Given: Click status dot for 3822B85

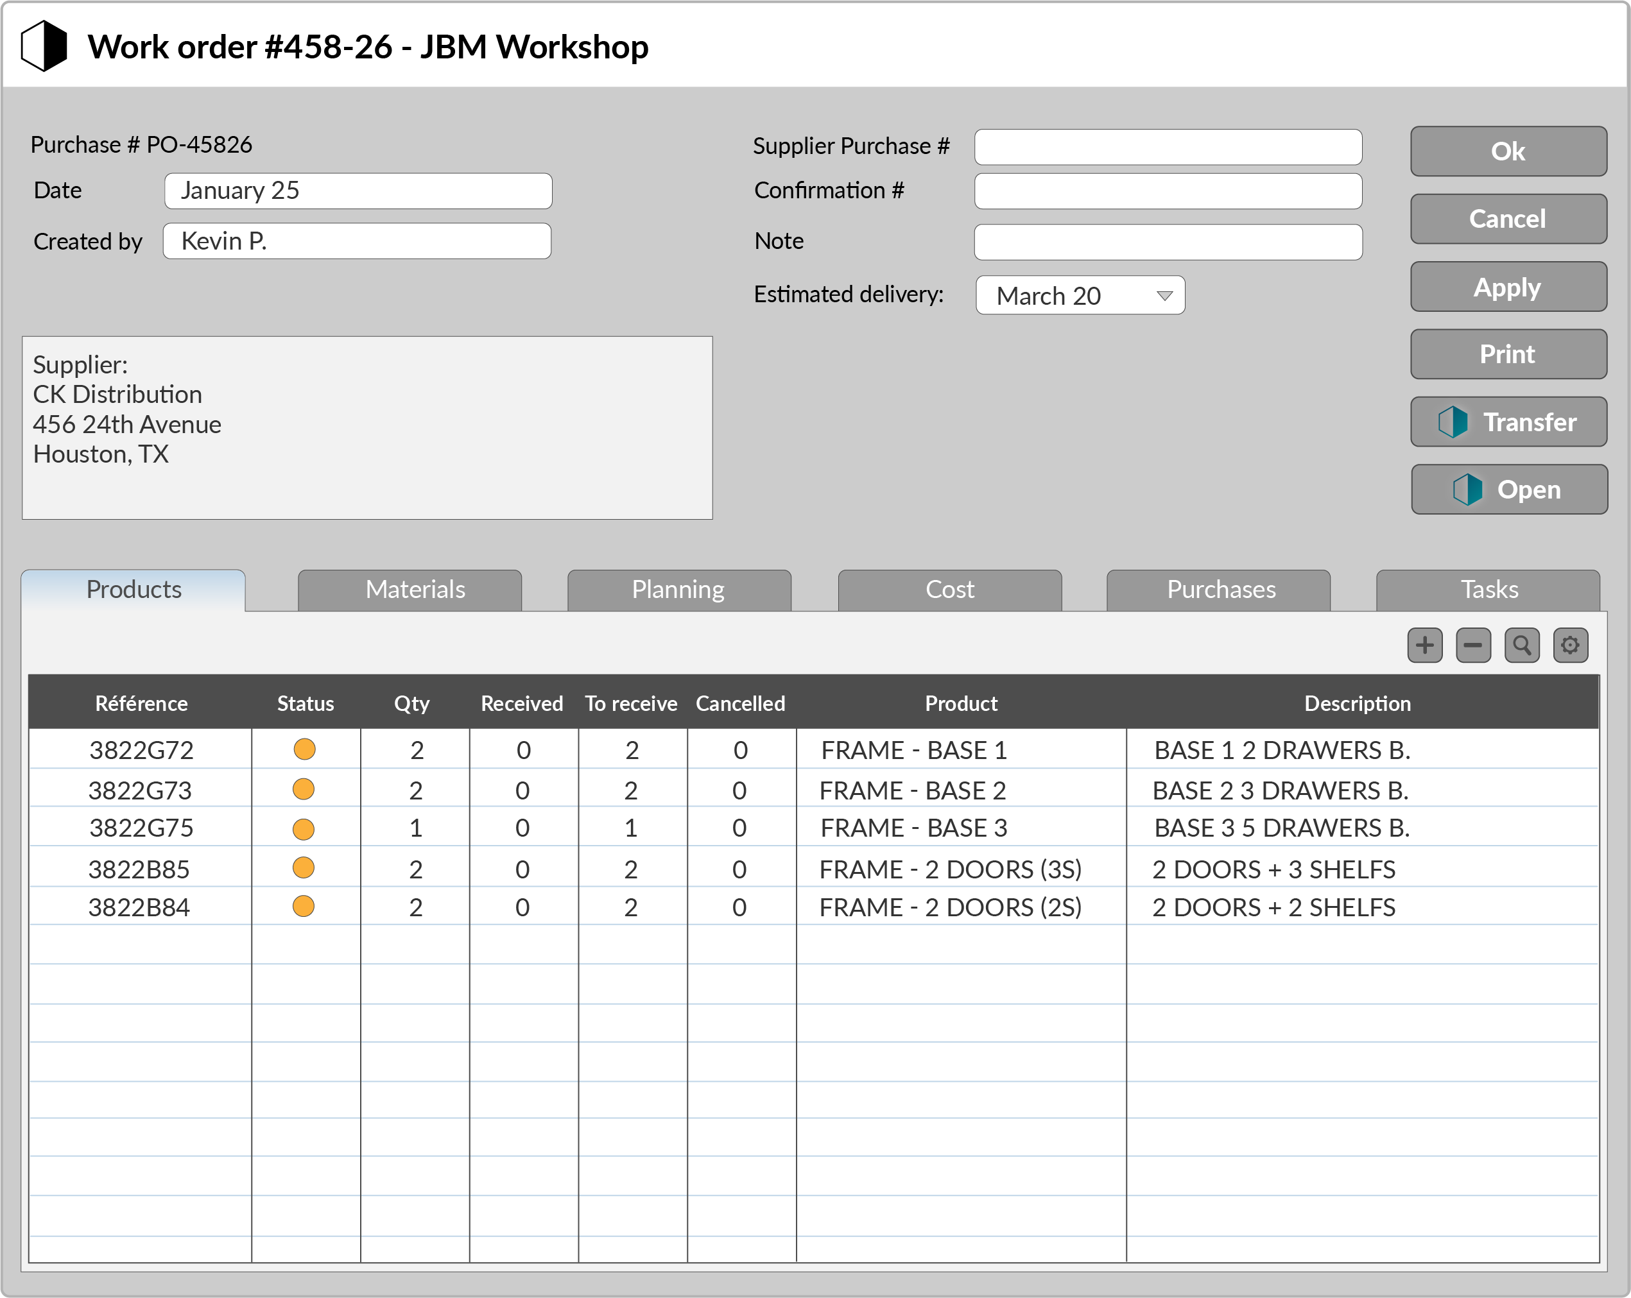Looking at the screenshot, I should 304,867.
